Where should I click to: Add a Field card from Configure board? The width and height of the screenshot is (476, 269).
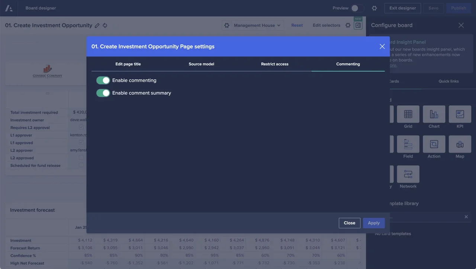point(408,144)
